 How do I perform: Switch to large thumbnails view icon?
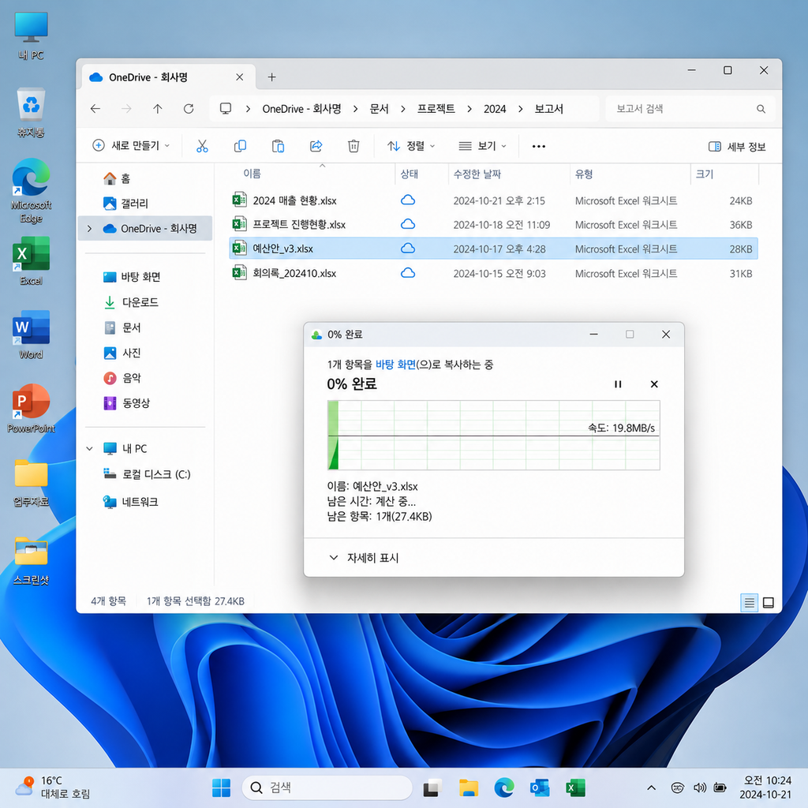pos(769,602)
